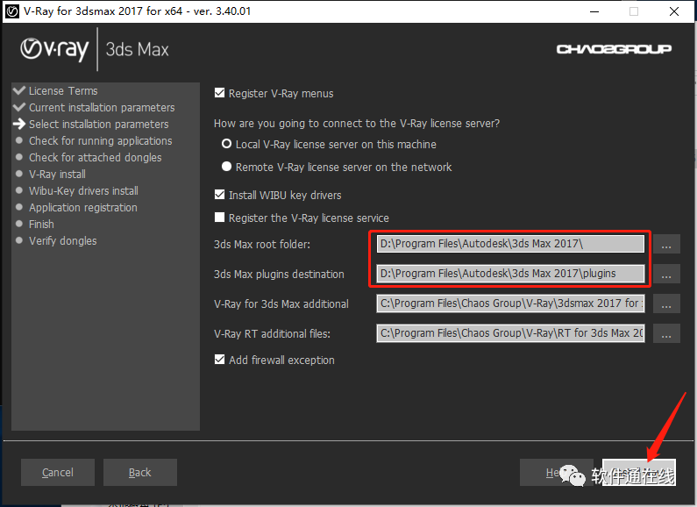The height and width of the screenshot is (507, 697).
Task: Click V-Ray install step
Action: (57, 175)
